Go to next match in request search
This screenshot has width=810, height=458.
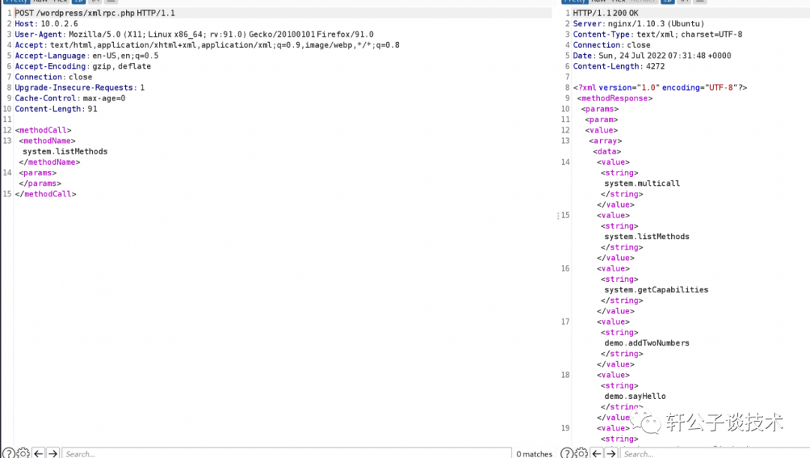tap(53, 454)
